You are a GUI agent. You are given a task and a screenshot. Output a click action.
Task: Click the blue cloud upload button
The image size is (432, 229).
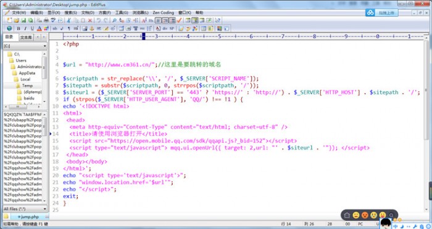pos(370,13)
